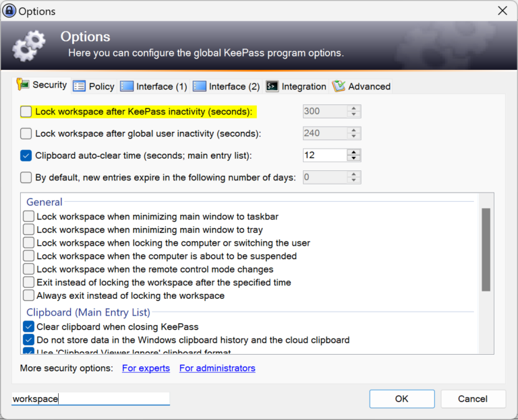This screenshot has height=420, width=518.
Task: Click the KeePass lock icon in title bar
Action: (9, 11)
